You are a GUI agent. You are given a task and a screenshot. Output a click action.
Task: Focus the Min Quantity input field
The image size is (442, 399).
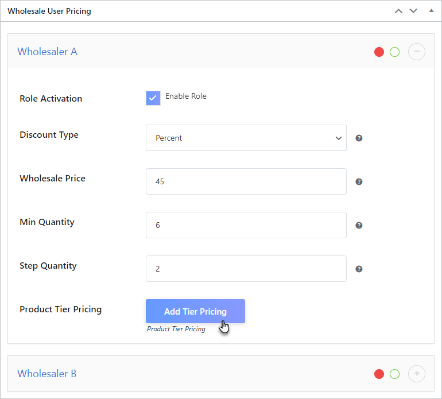coord(246,225)
